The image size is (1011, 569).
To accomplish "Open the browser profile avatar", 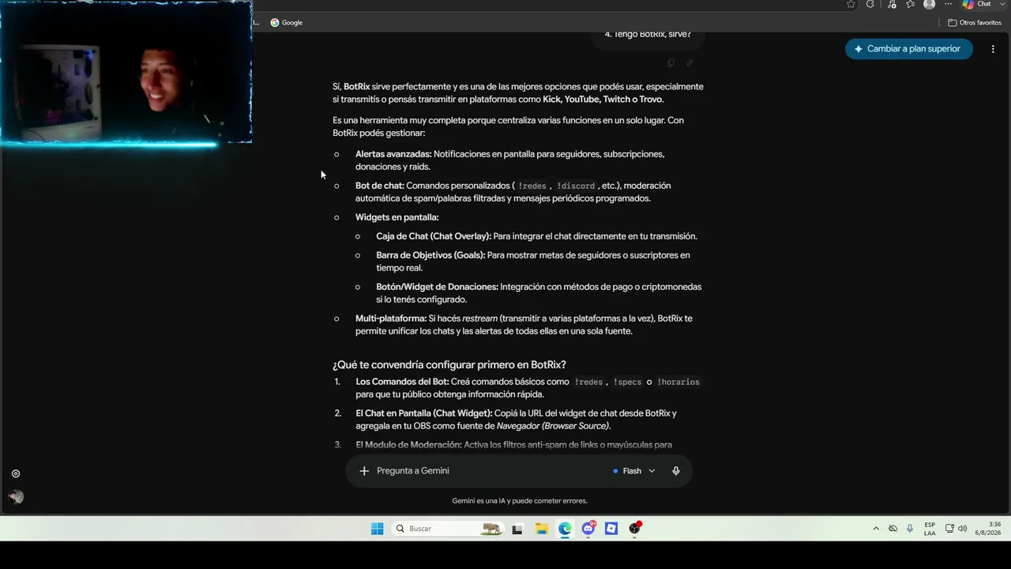I will [x=930, y=4].
